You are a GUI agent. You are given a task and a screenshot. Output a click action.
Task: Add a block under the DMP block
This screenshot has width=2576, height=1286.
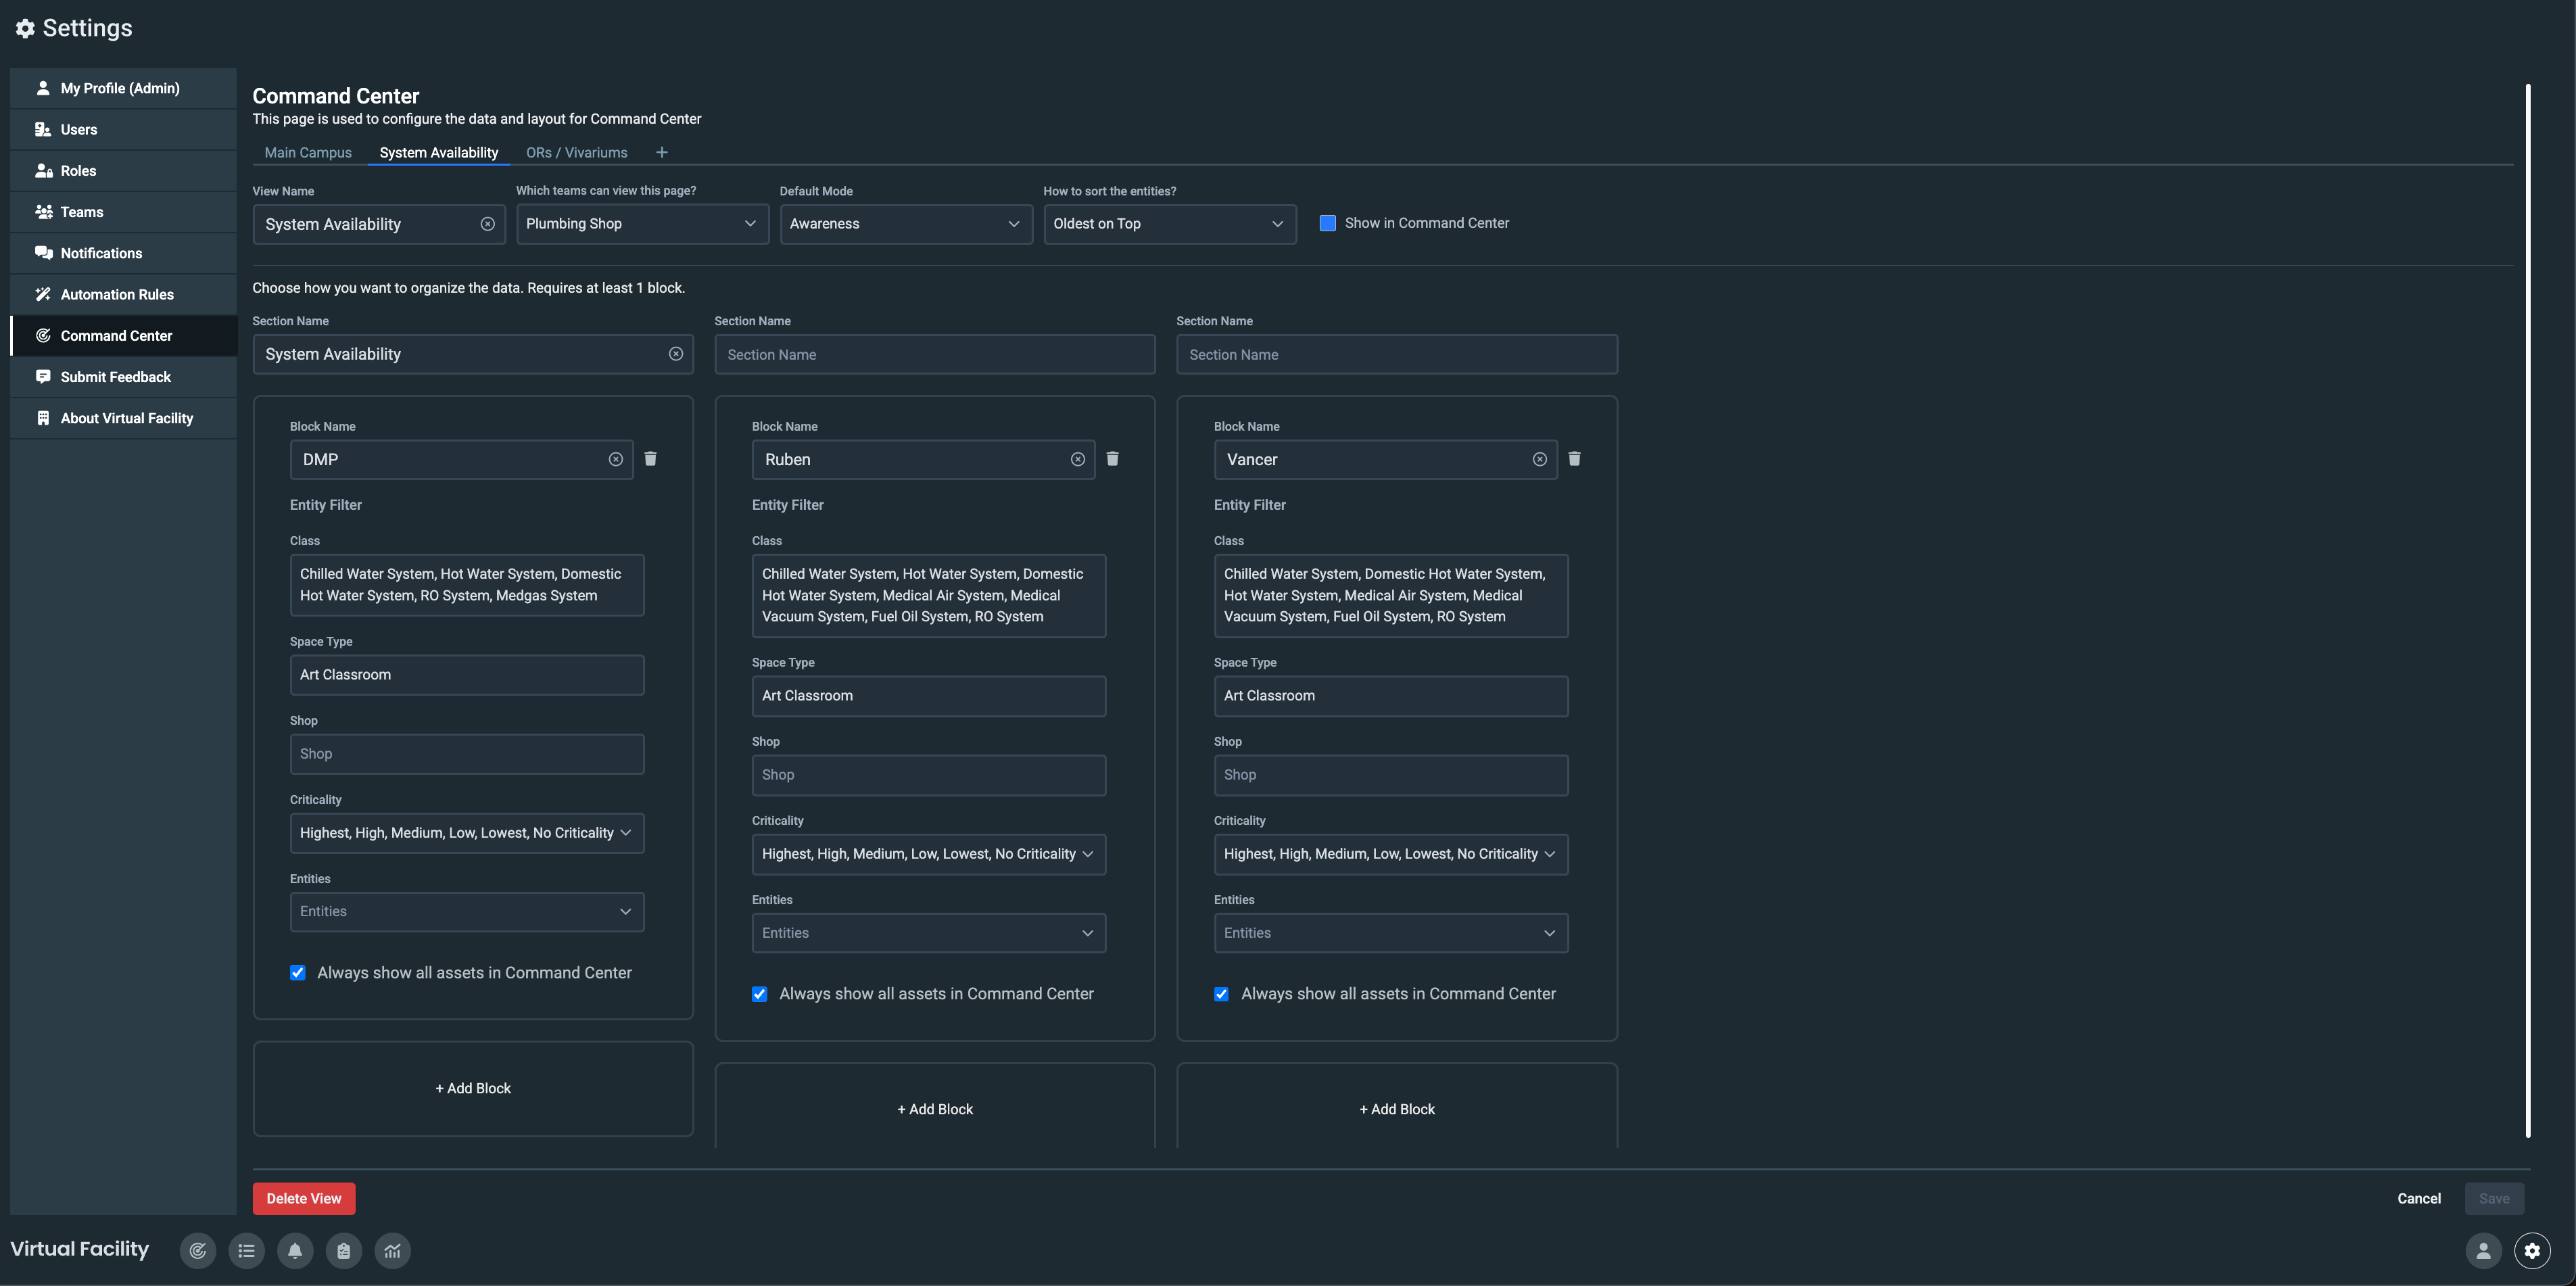(x=473, y=1088)
